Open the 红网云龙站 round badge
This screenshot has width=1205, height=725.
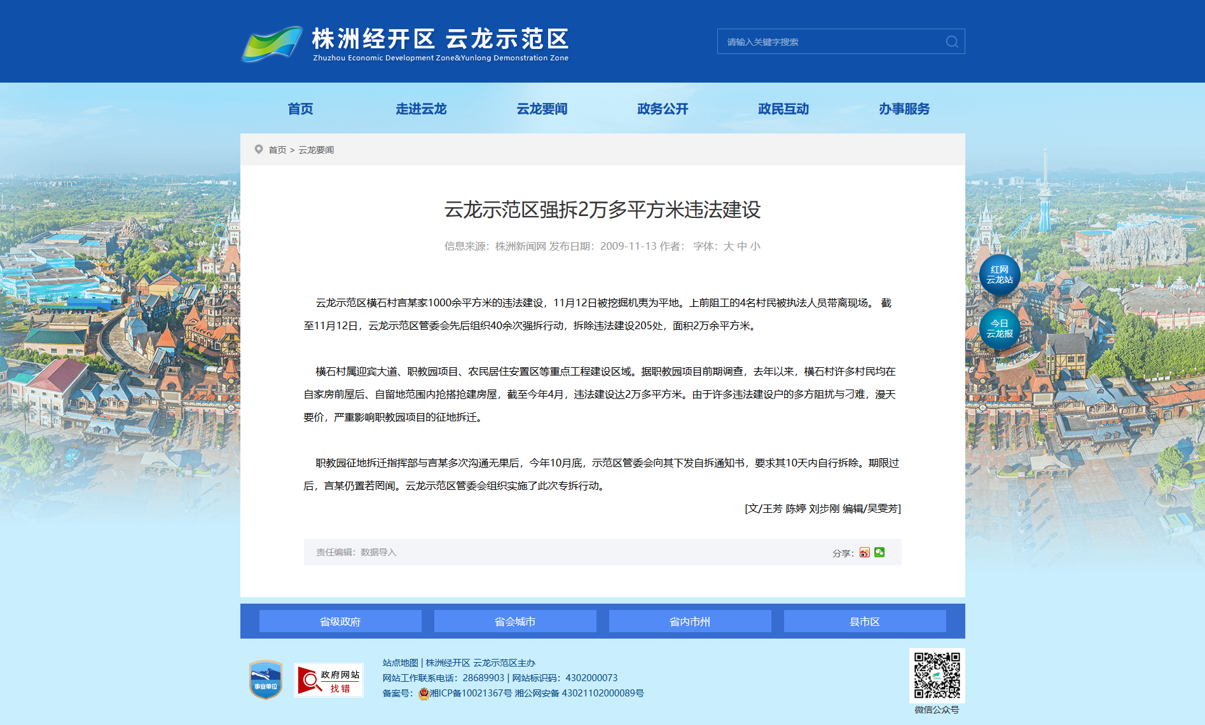tap(999, 275)
